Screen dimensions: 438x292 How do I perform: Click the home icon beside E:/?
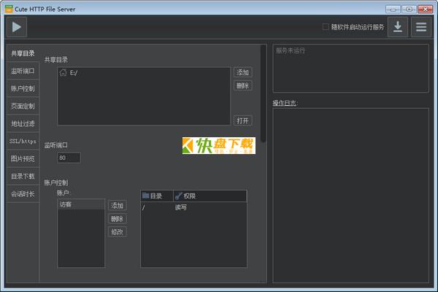click(63, 73)
